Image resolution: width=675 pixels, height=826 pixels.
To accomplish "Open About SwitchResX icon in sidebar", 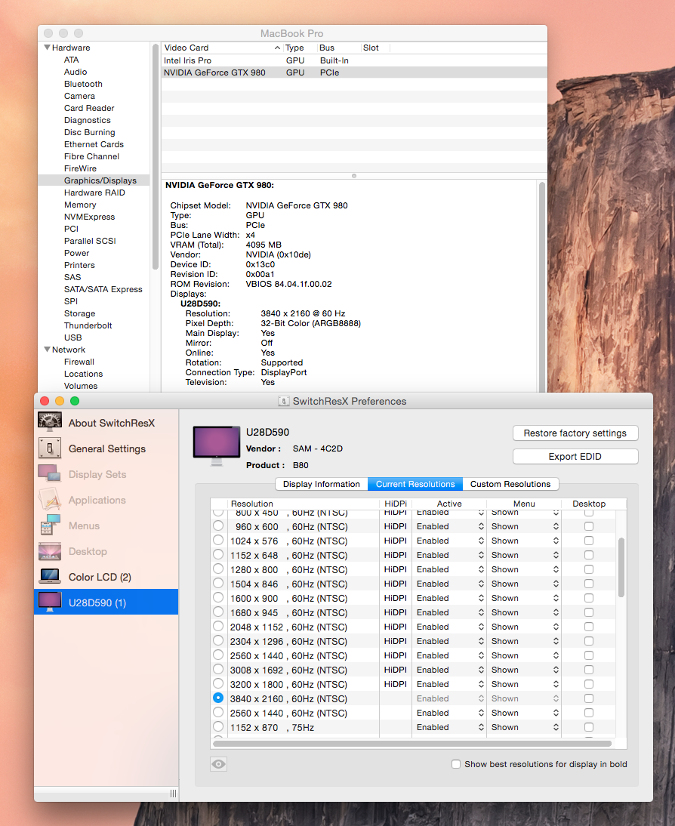I will point(50,423).
